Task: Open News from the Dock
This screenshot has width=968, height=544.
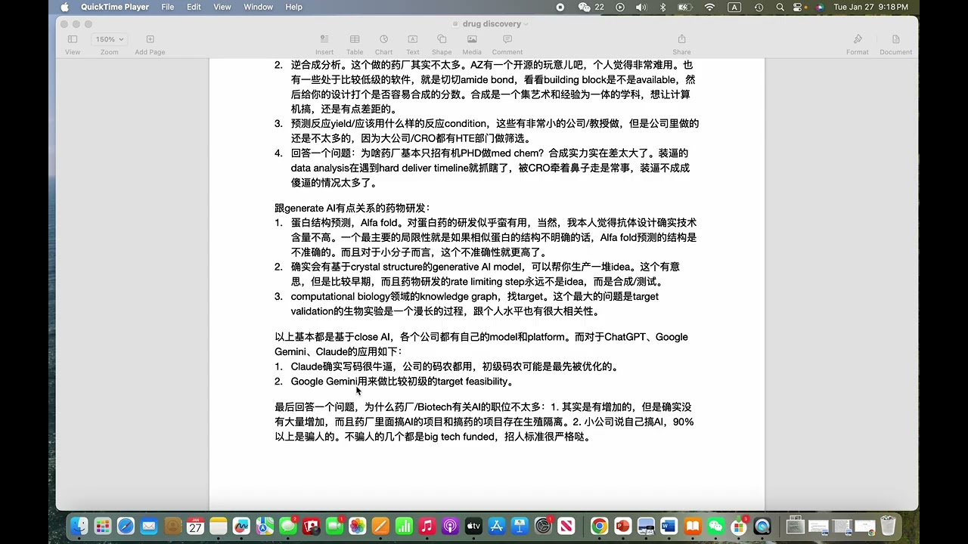Action: click(x=566, y=526)
